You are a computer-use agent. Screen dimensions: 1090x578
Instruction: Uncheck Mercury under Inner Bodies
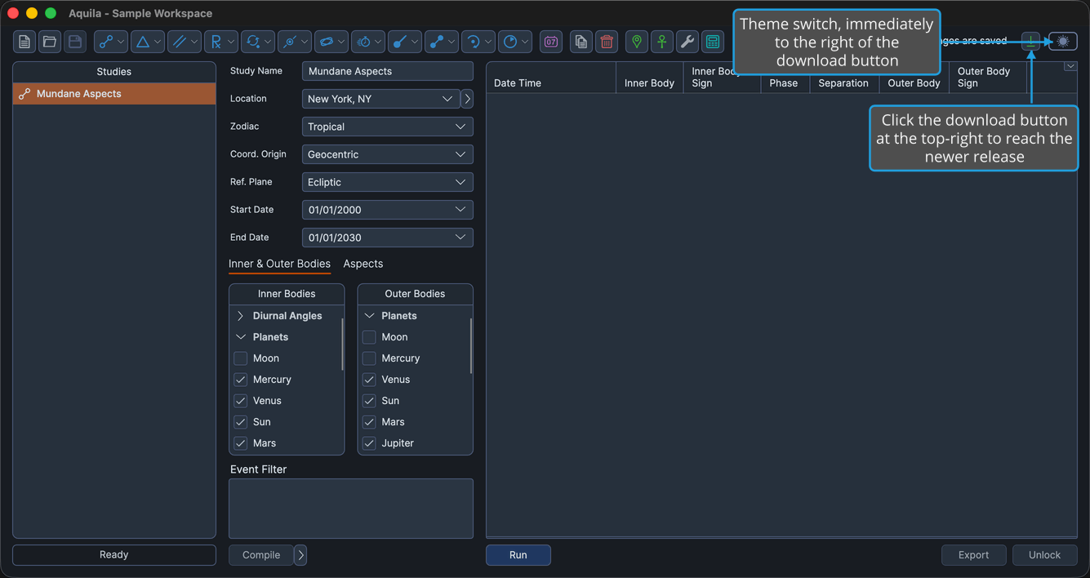point(241,380)
